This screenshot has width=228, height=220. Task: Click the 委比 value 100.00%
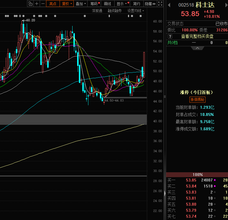click(x=190, y=30)
